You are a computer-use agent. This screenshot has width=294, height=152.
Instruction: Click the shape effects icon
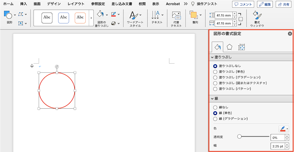click(113, 23)
